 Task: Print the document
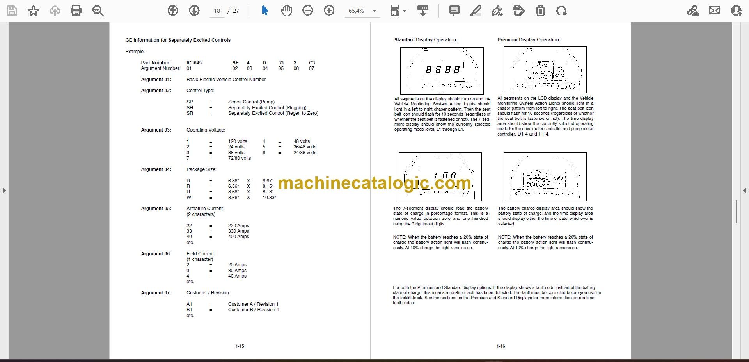pos(76,11)
